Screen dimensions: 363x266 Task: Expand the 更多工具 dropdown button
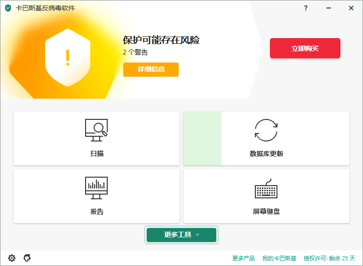click(x=181, y=235)
